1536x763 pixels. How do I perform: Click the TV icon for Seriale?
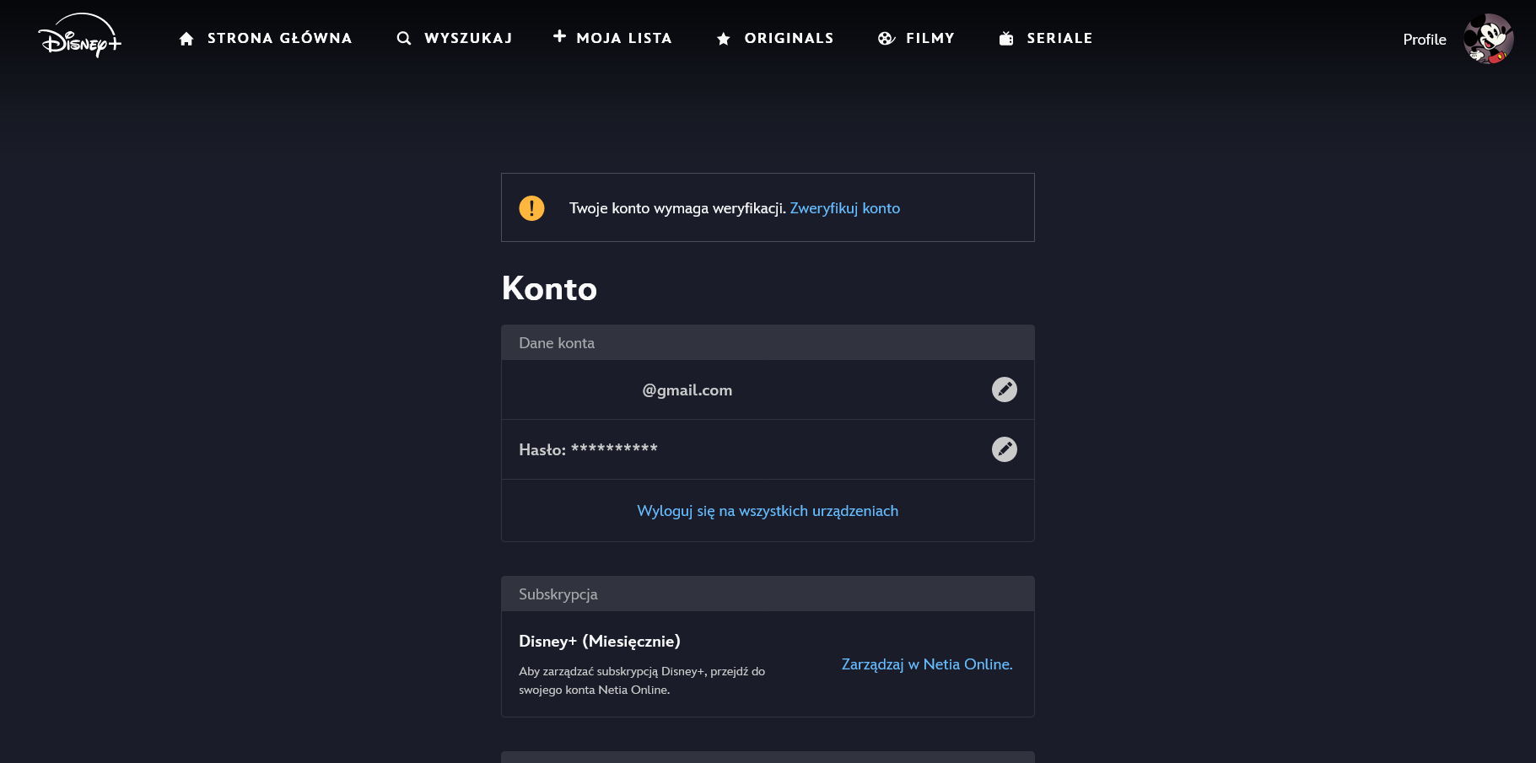tap(1006, 39)
